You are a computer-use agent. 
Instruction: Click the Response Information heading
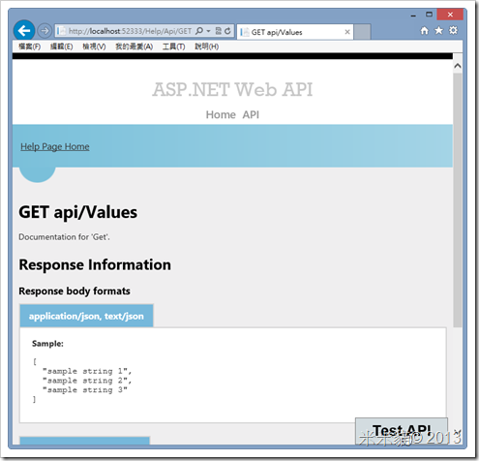click(x=95, y=264)
